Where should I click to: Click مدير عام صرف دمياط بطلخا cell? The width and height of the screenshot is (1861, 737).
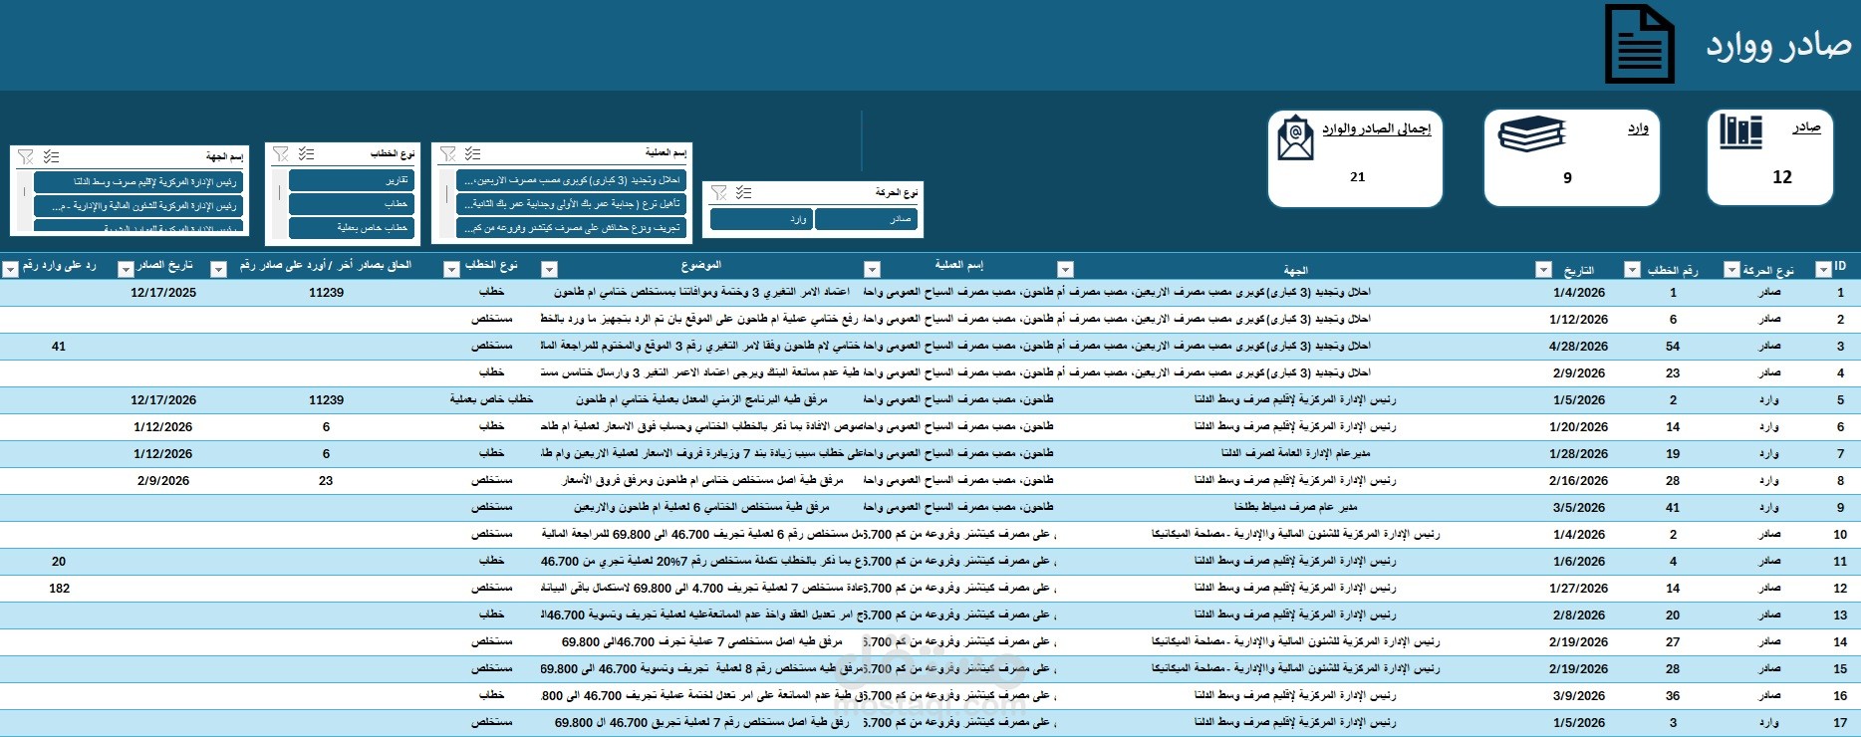pyautogui.click(x=1295, y=507)
